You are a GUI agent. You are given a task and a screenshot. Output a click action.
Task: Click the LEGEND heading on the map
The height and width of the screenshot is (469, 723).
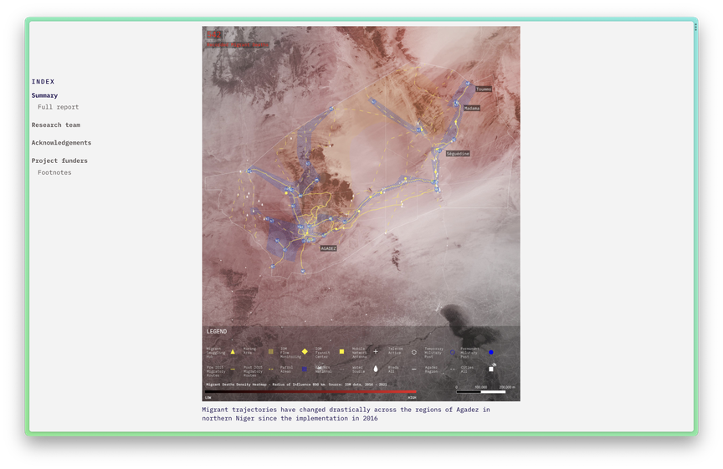click(x=217, y=331)
